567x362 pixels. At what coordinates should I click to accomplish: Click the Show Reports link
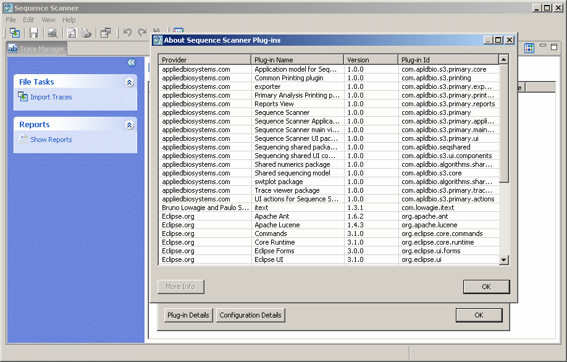(51, 140)
